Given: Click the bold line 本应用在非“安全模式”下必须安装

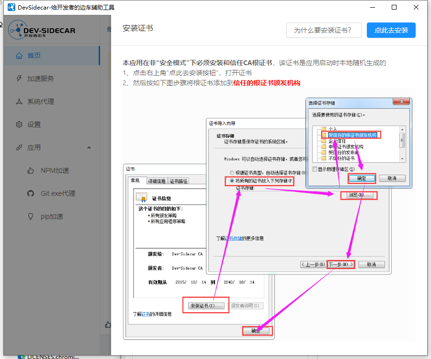Looking at the screenshot, I should click(198, 63).
